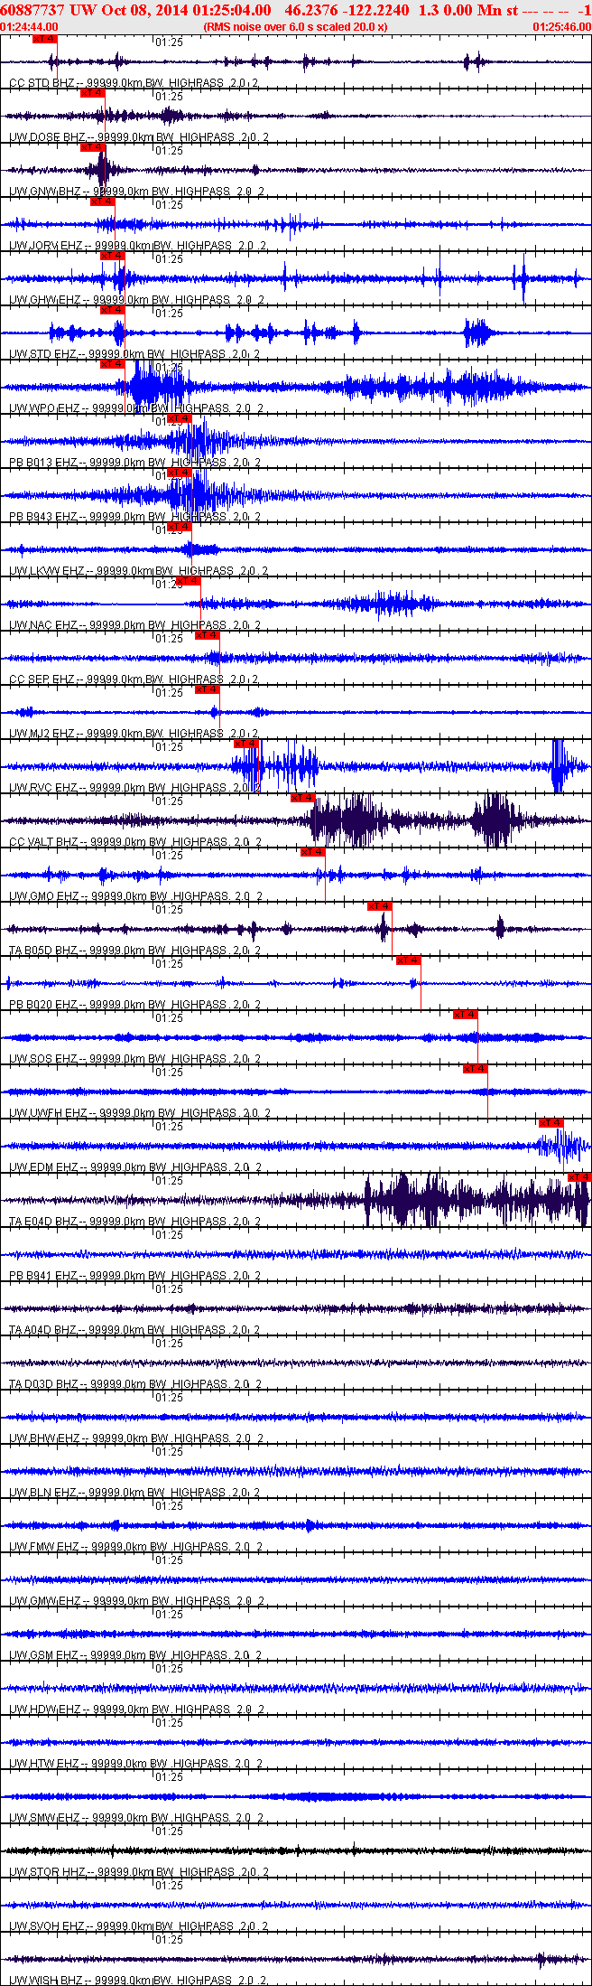This screenshot has height=1986, width=592.
Task: Select the UW SVOH EHZ trace label
Action: 139,1926
